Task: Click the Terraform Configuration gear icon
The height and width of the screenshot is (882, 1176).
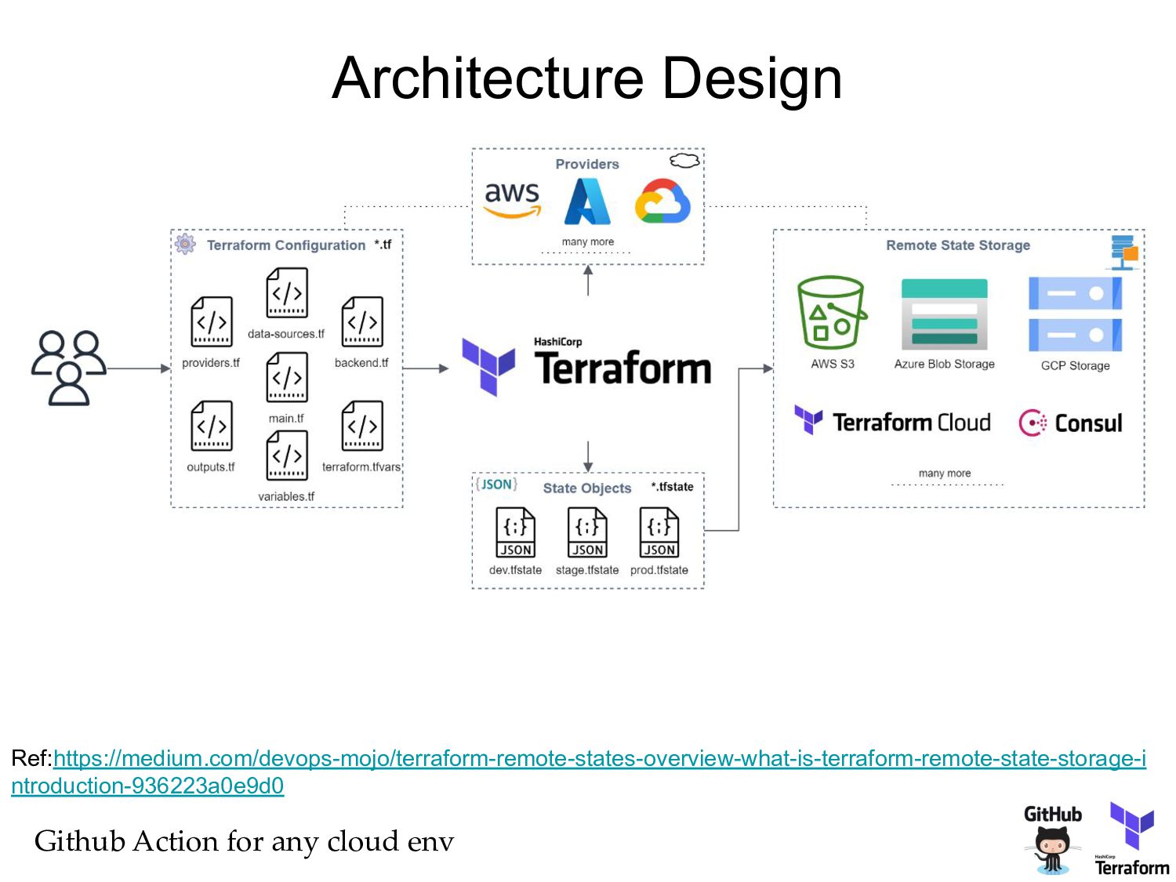Action: click(x=185, y=244)
